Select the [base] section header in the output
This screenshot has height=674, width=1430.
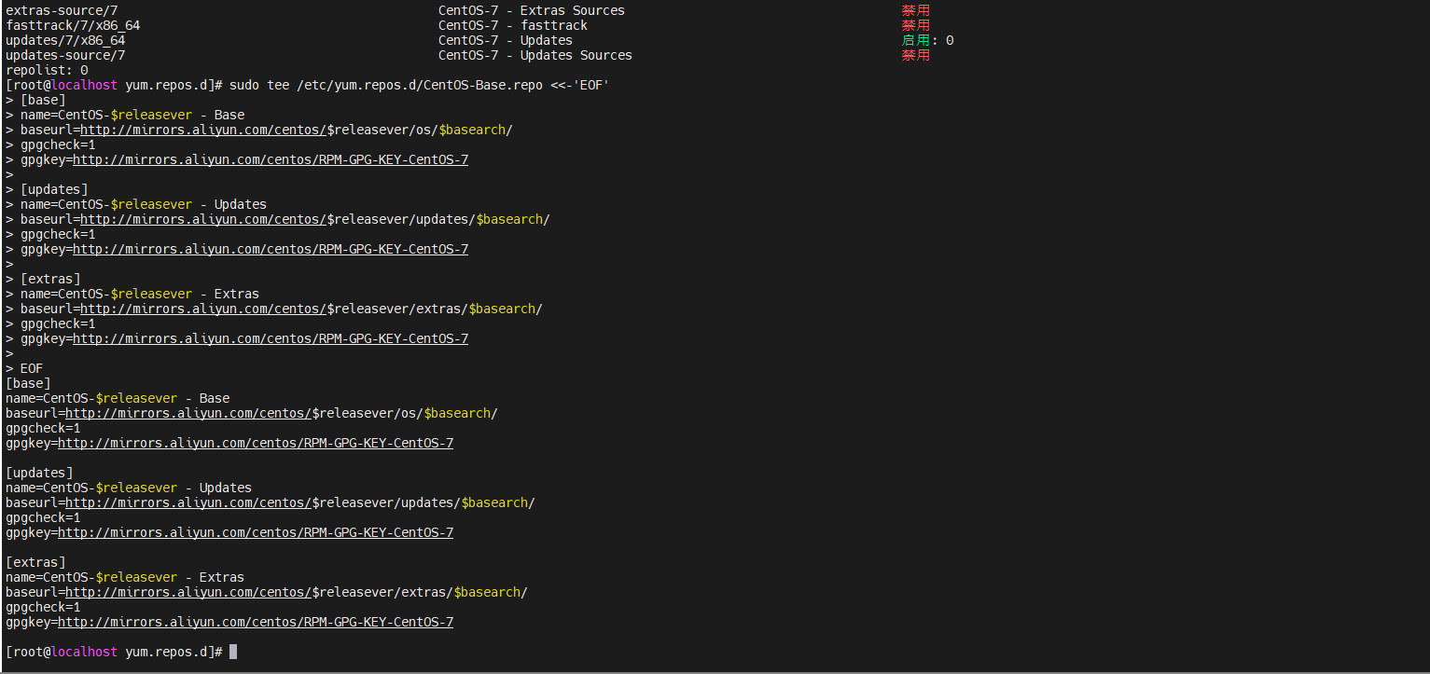point(27,382)
